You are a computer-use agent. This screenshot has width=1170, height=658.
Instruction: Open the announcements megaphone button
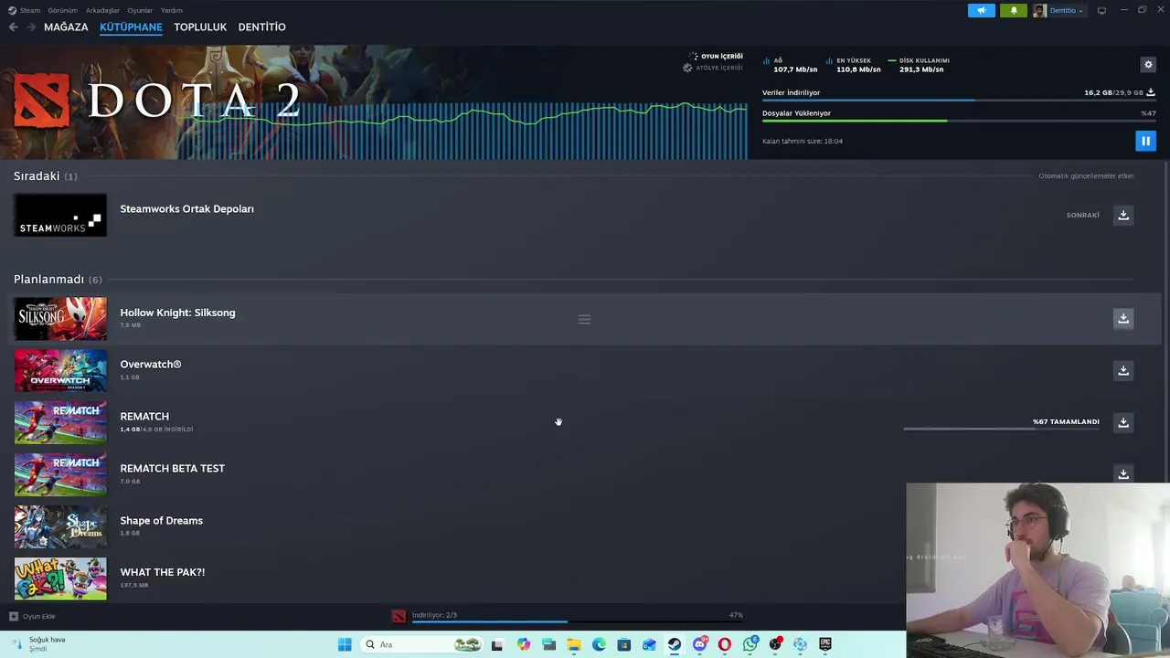pyautogui.click(x=982, y=10)
